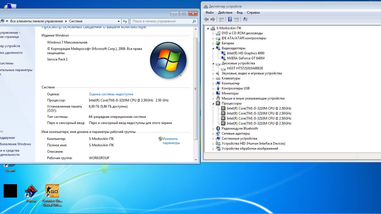Expand the DVD и CD-ROM дисководы node
The height and width of the screenshot is (214, 381).
tap(213, 33)
